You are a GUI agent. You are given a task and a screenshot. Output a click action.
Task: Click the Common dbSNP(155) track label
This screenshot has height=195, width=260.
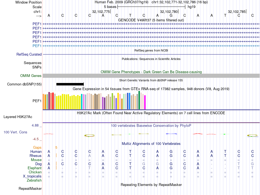click(x=24, y=84)
